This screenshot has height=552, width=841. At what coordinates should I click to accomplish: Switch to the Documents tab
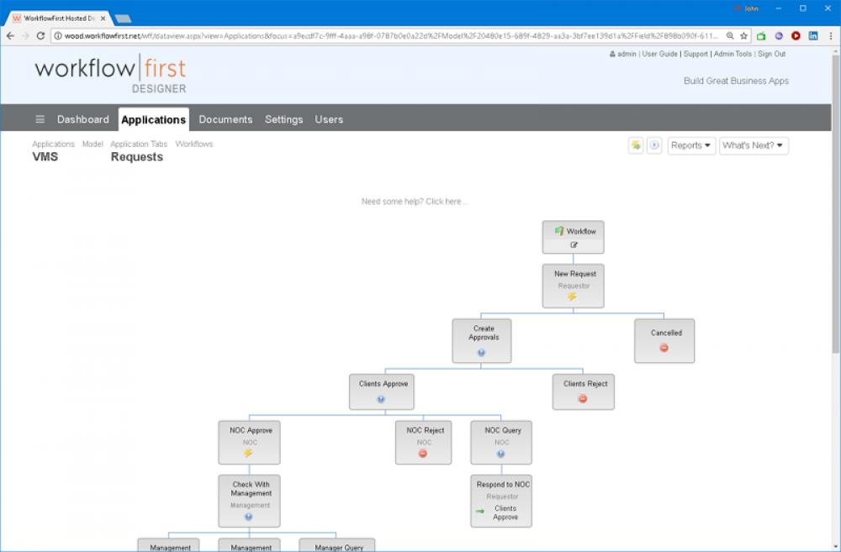pyautogui.click(x=225, y=119)
